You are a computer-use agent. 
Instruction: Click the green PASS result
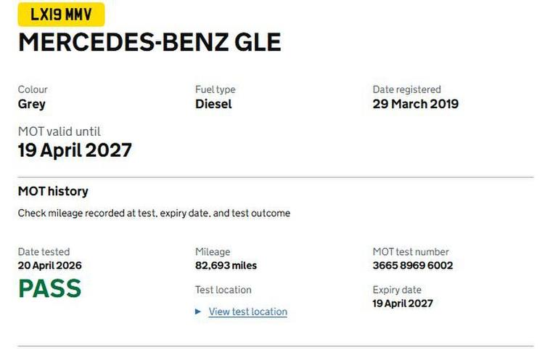click(x=49, y=288)
